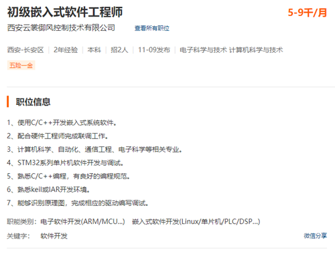
Task: Click the job title 初级嵌入式软件工程师
Action: [x=65, y=12]
